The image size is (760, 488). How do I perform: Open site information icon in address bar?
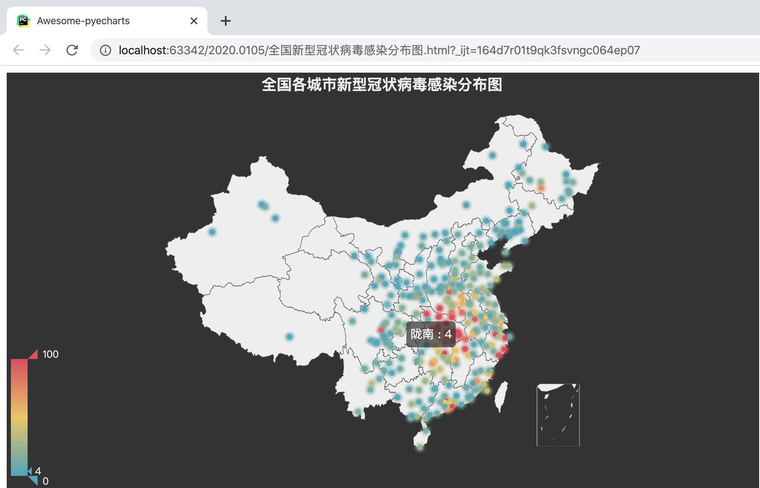pyautogui.click(x=105, y=51)
